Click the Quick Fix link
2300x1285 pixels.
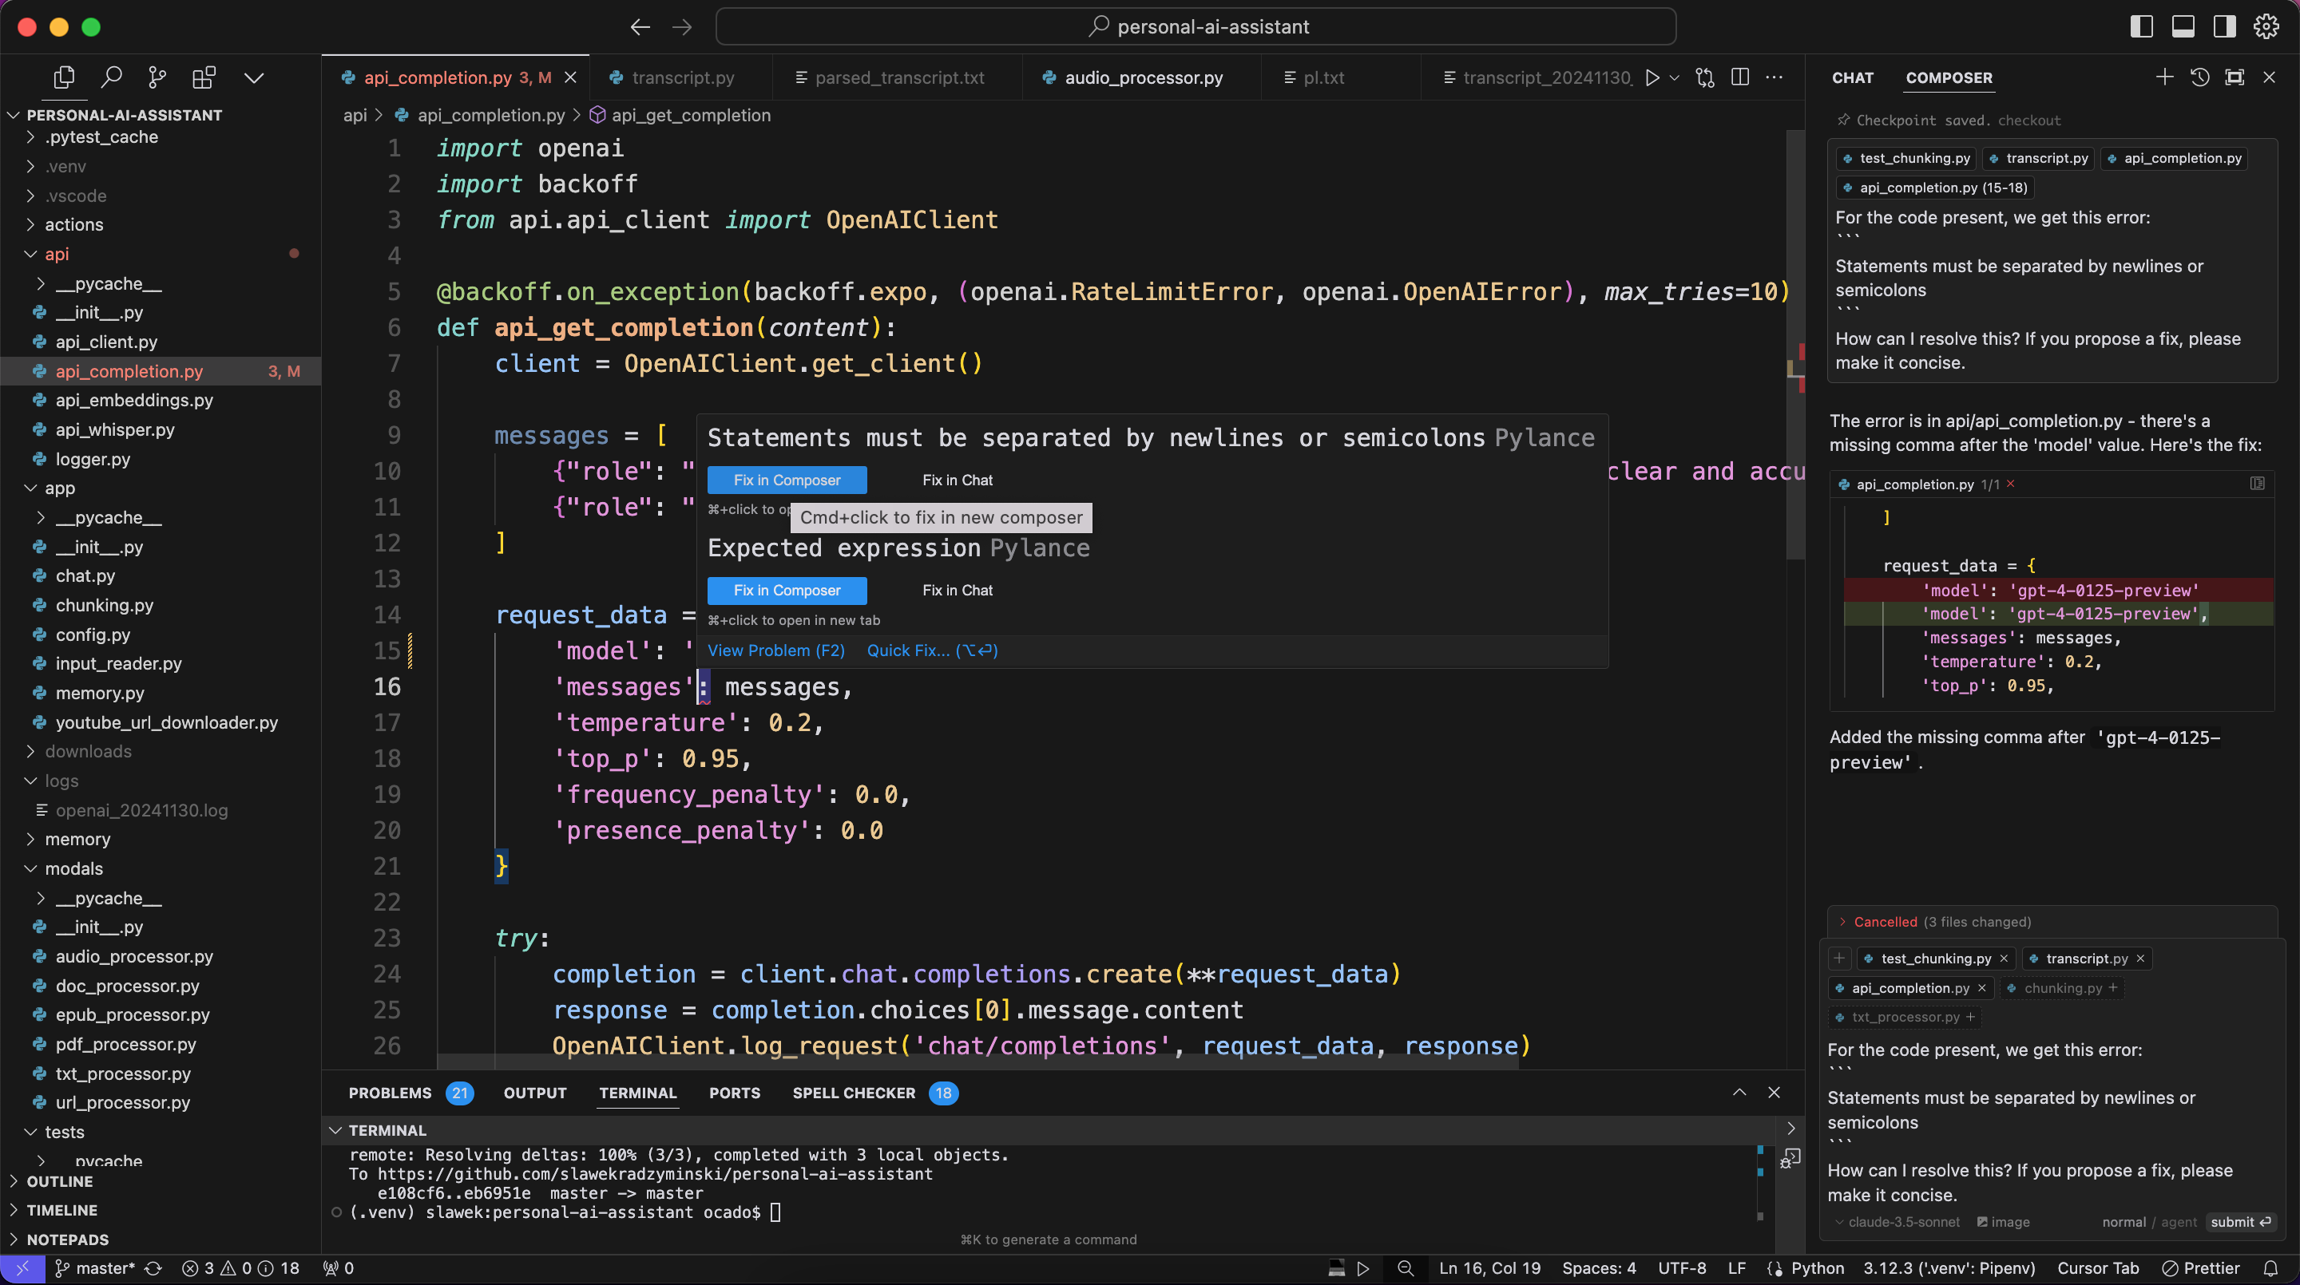tap(932, 650)
